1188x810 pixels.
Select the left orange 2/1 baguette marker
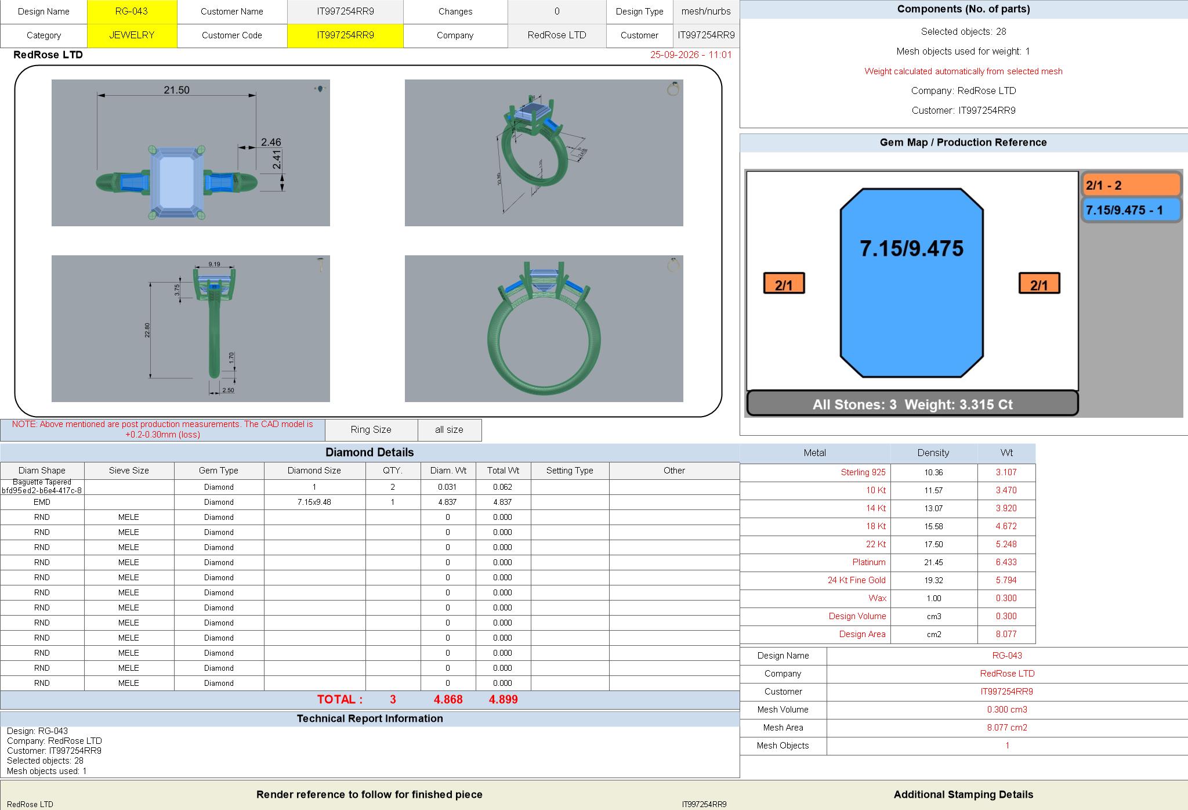tap(784, 283)
